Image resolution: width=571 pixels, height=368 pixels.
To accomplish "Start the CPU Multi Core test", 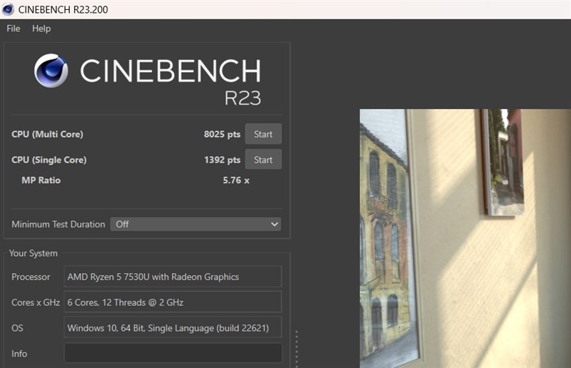I will (x=263, y=134).
